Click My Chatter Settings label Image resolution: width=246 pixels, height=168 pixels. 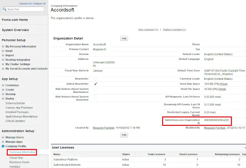pos(18,64)
